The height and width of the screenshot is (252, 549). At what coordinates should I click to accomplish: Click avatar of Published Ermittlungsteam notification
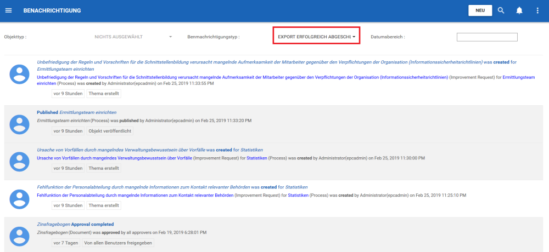(x=20, y=124)
